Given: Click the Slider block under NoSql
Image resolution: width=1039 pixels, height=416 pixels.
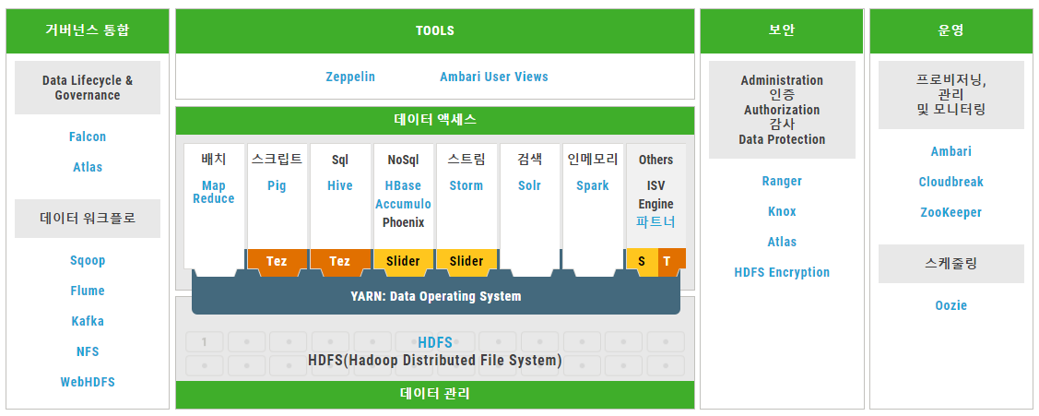Looking at the screenshot, I should (403, 261).
